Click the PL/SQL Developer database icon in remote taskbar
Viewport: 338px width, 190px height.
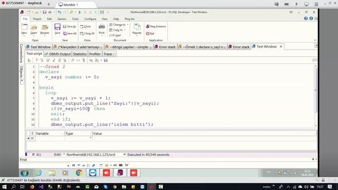[120, 173]
